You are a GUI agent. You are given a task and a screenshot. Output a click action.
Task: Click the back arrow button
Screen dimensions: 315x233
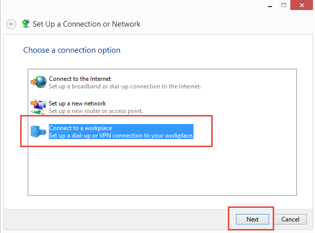tap(11, 24)
